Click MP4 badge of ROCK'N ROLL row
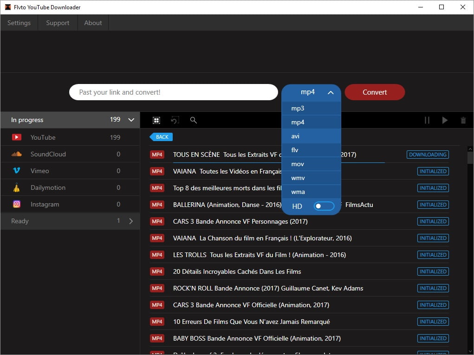Image resolution: width=474 pixels, height=355 pixels. pos(157,288)
